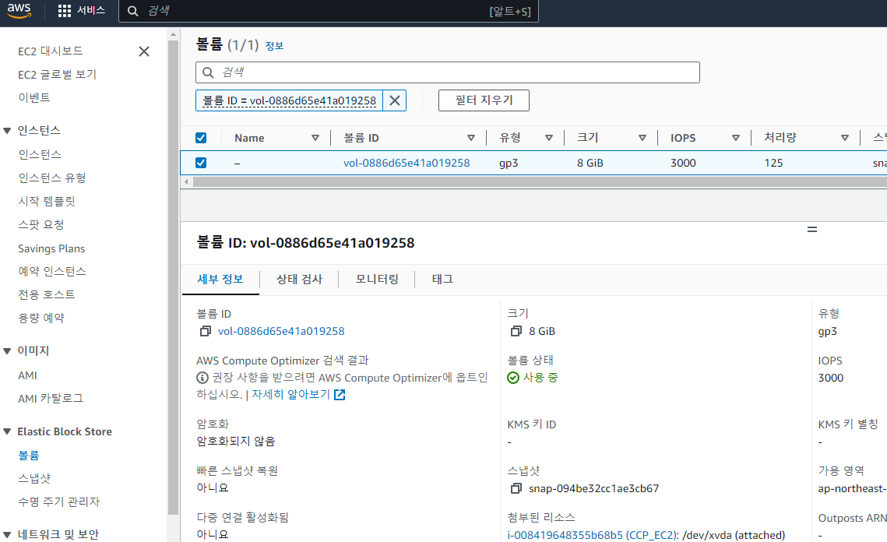Screen dimensions: 887x542
Task: Click the 3000 IOPS cell in row
Action: pos(683,163)
